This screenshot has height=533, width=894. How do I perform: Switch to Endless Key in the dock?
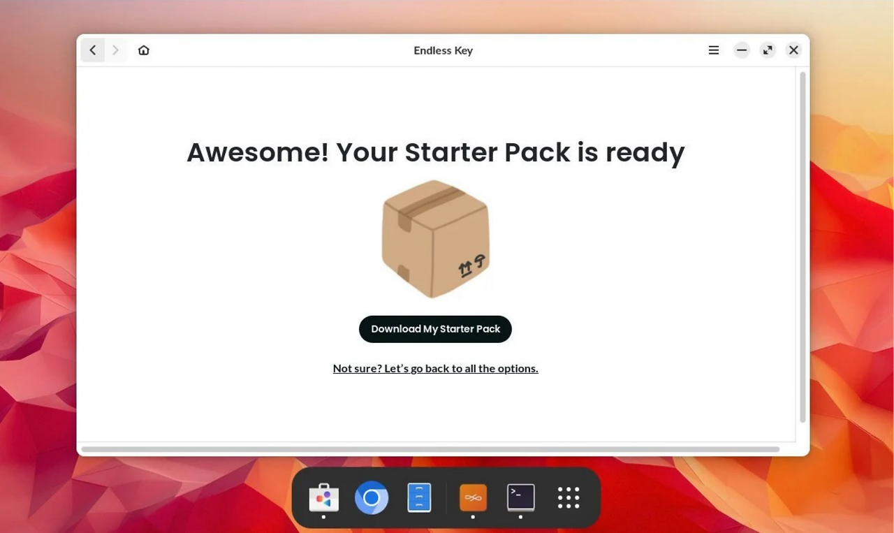pyautogui.click(x=473, y=498)
